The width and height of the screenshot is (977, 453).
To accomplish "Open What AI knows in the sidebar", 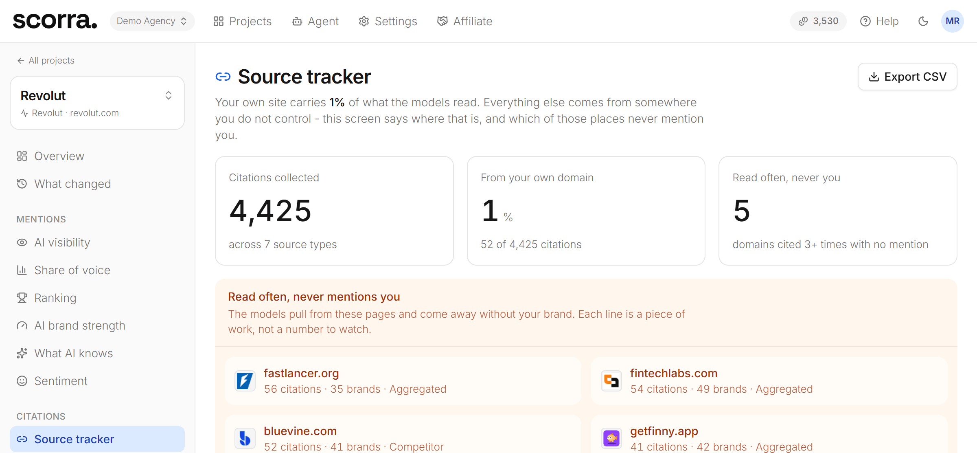I will coord(97,353).
